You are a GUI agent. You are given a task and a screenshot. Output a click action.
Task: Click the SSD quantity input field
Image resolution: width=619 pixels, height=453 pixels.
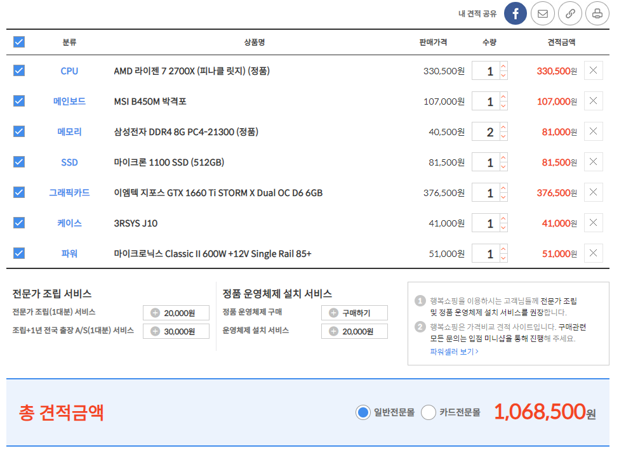[485, 162]
